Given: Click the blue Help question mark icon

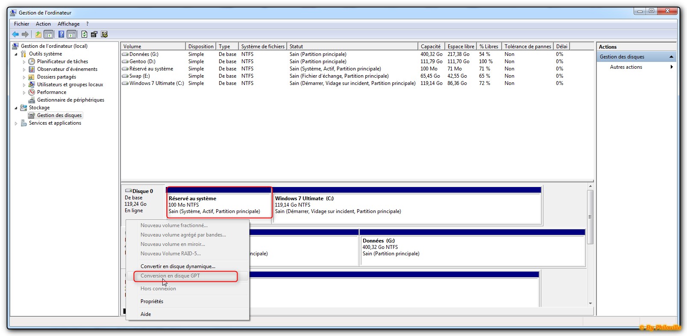Looking at the screenshot, I should [61, 34].
